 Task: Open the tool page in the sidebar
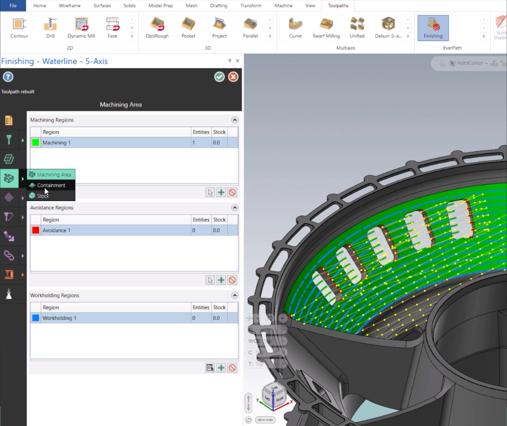click(9, 140)
